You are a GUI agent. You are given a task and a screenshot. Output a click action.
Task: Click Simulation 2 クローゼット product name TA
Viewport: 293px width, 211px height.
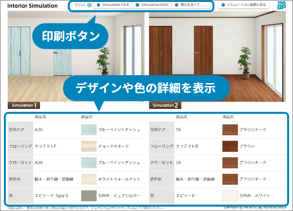click(178, 163)
